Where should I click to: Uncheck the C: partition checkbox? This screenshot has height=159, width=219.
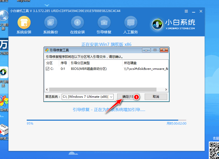(x=47, y=69)
